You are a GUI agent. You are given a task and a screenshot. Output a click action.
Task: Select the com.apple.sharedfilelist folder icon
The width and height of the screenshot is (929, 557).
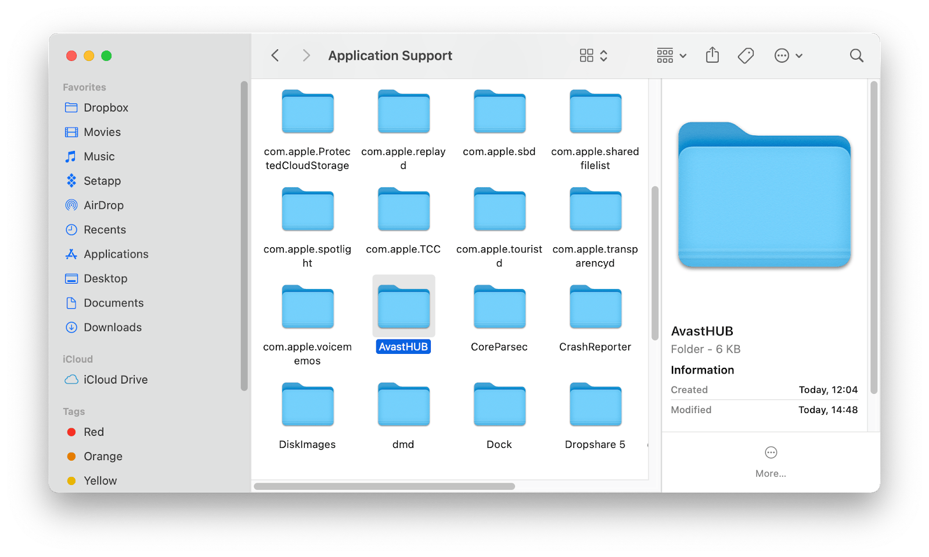tap(595, 111)
